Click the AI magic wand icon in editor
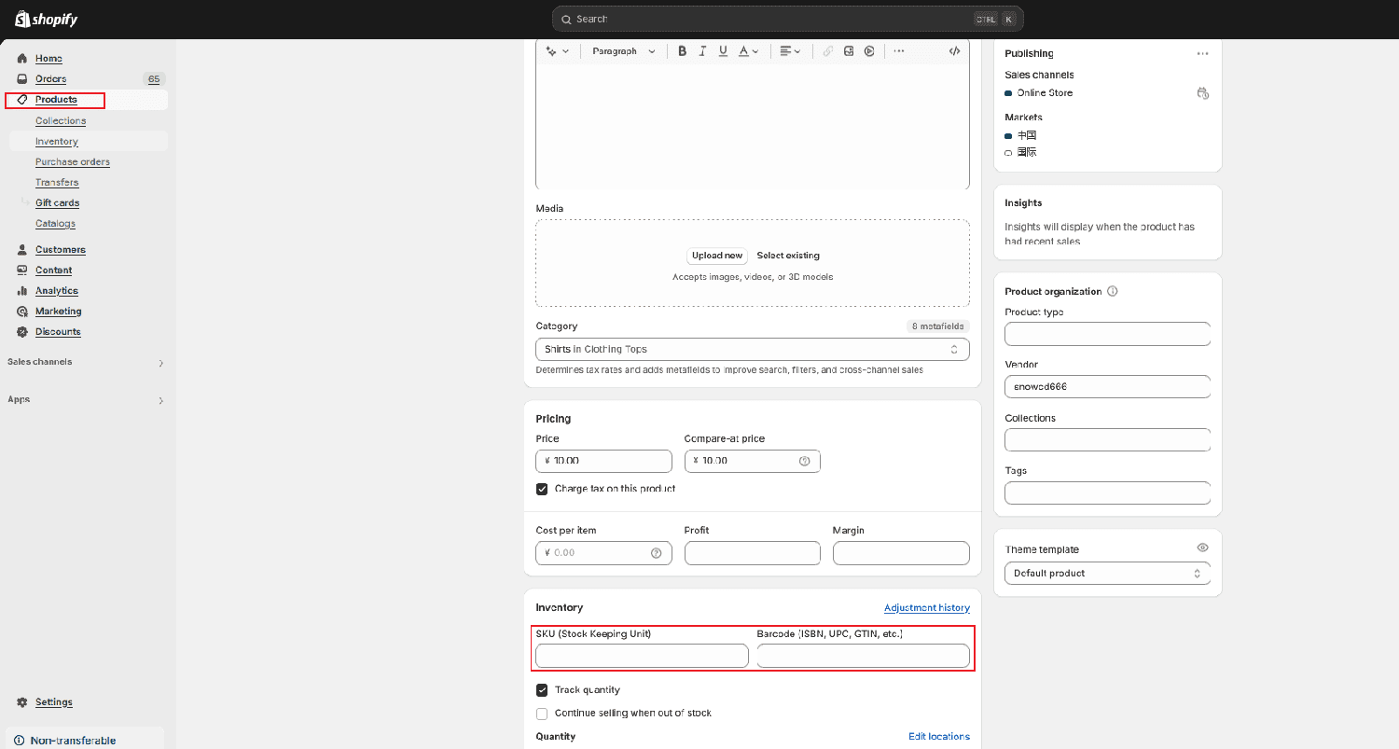The height and width of the screenshot is (749, 1399). (x=551, y=51)
